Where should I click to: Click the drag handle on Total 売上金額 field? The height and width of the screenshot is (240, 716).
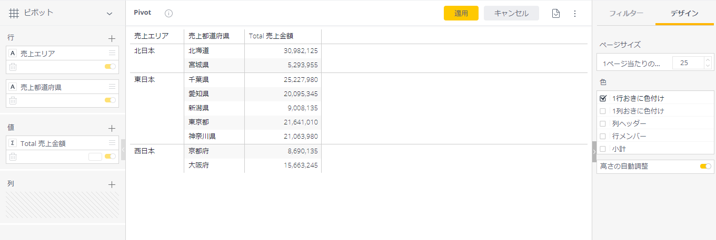[112, 143]
